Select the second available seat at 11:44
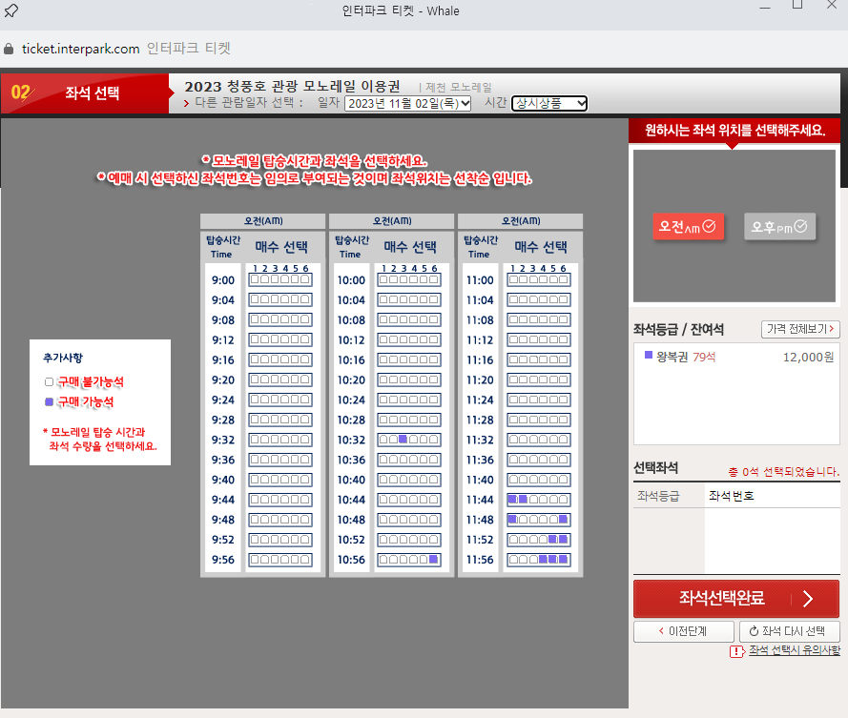The height and width of the screenshot is (718, 848). [523, 500]
